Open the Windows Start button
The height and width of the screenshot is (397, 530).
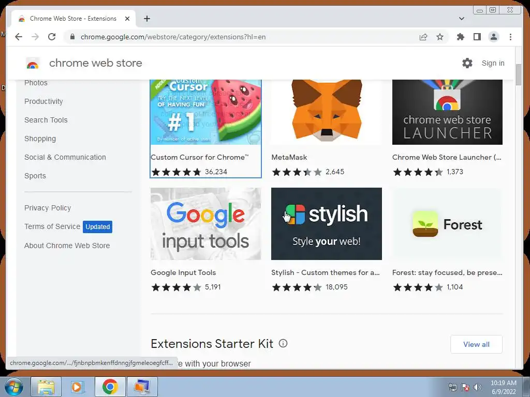(x=14, y=387)
